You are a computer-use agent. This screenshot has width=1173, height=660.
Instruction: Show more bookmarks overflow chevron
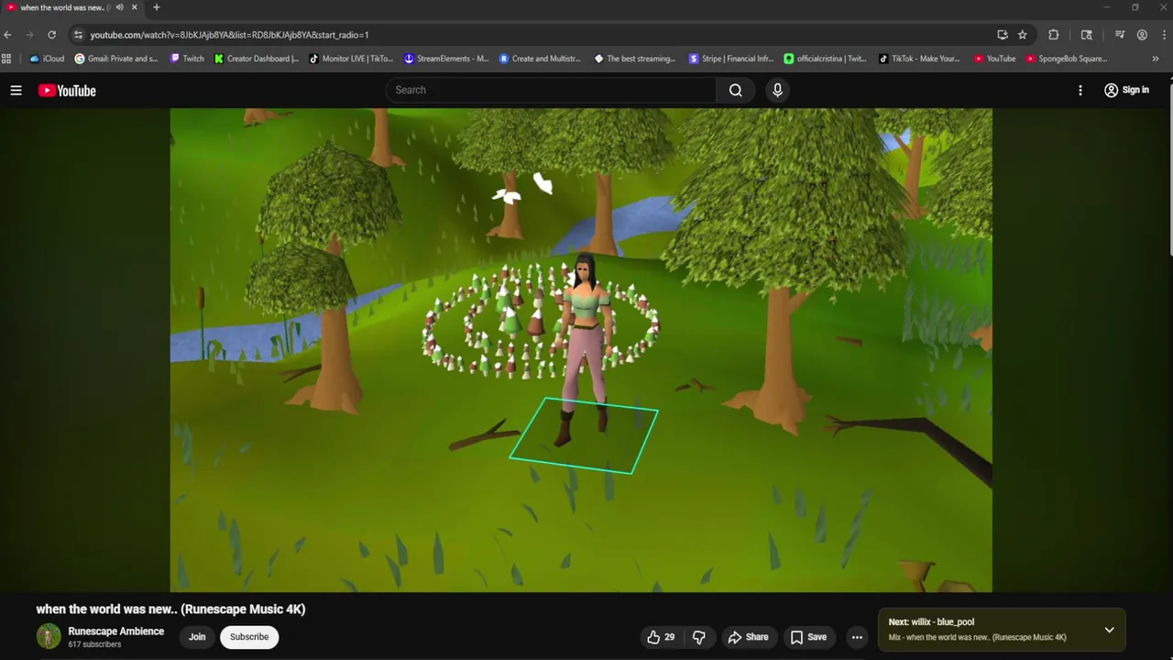[1155, 59]
